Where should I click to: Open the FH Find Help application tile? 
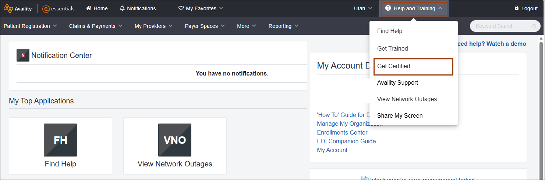[60, 140]
